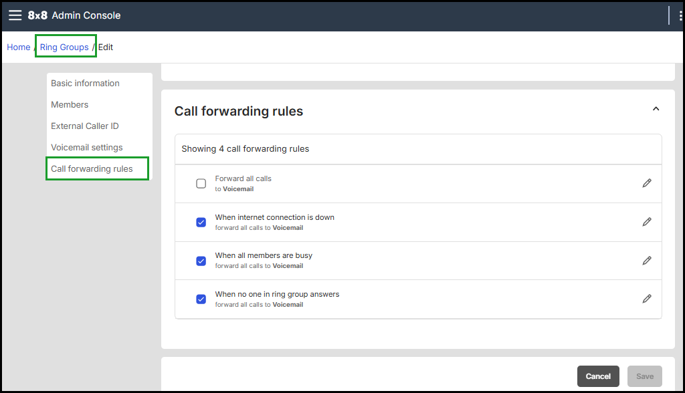The image size is (685, 393).
Task: Edit the internet connection down rule
Action: [646, 222]
